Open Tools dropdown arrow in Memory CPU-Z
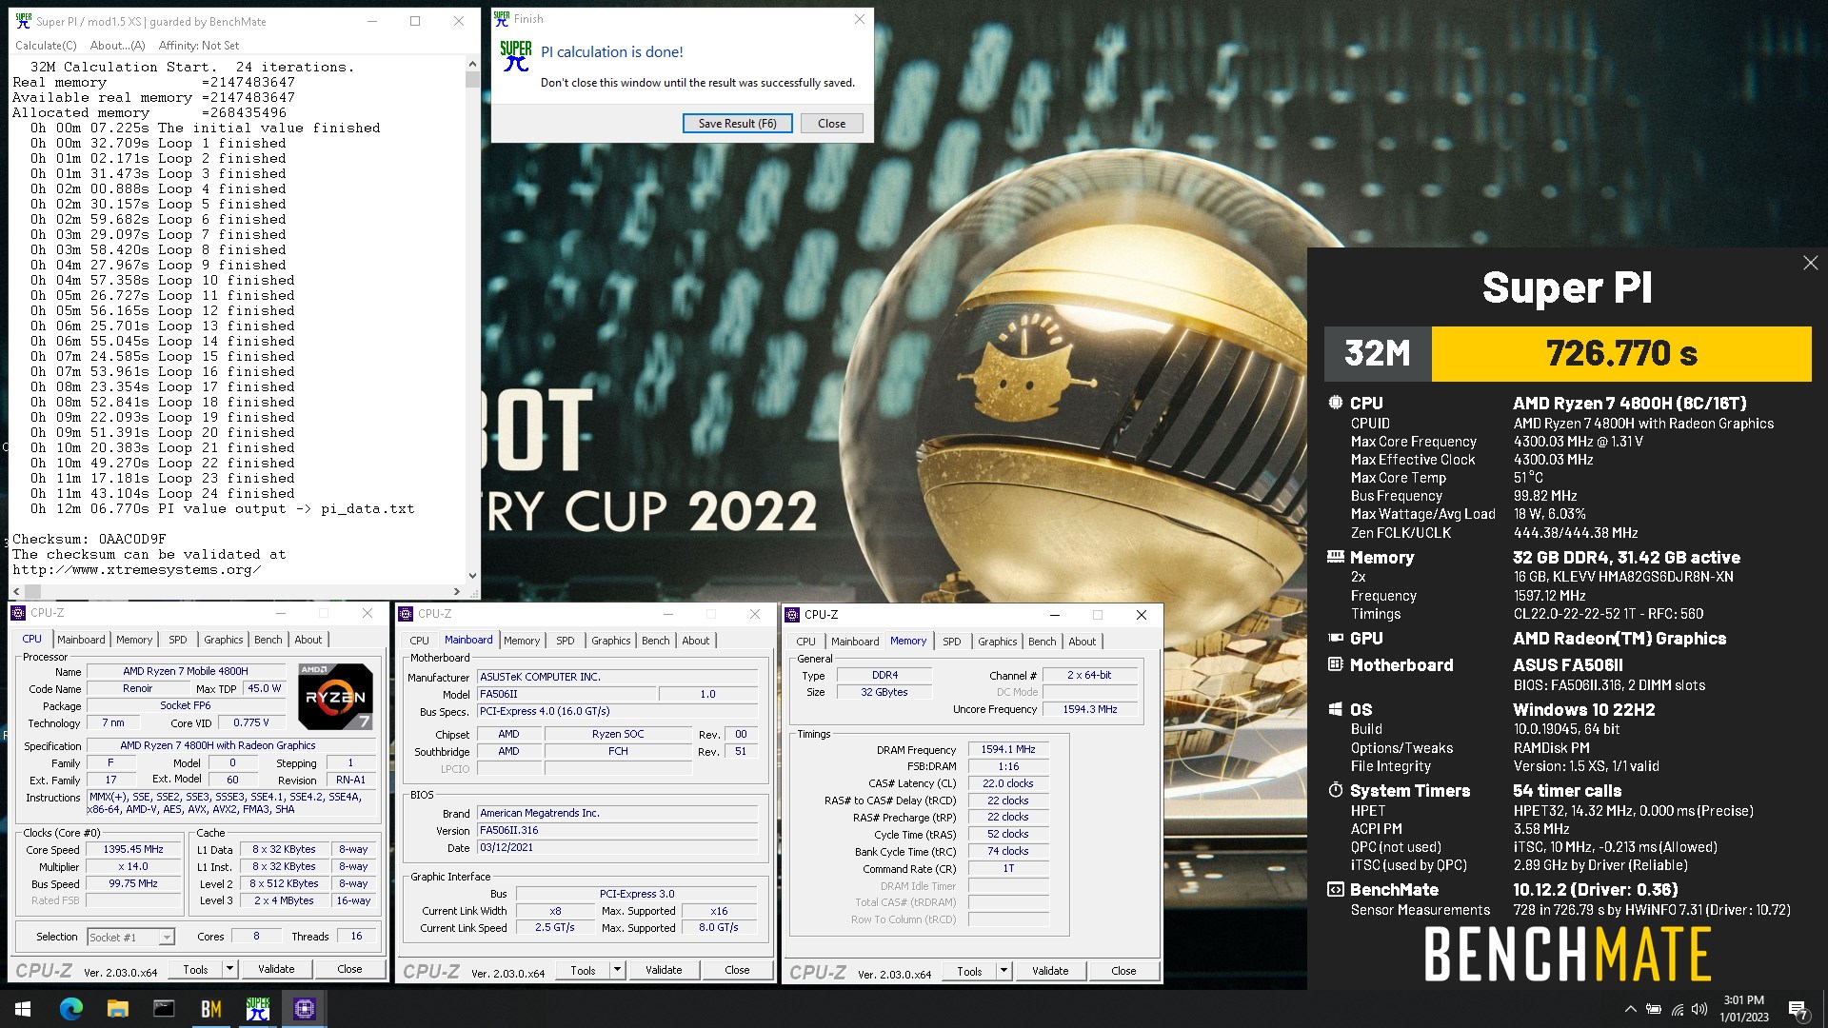The width and height of the screenshot is (1828, 1028). pyautogui.click(x=1003, y=971)
